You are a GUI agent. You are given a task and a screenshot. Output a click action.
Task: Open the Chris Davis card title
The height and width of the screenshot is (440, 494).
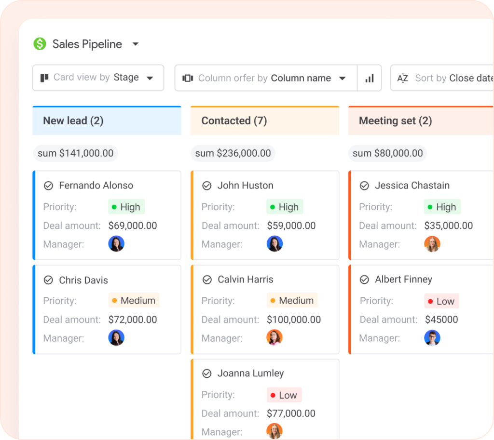[83, 280]
